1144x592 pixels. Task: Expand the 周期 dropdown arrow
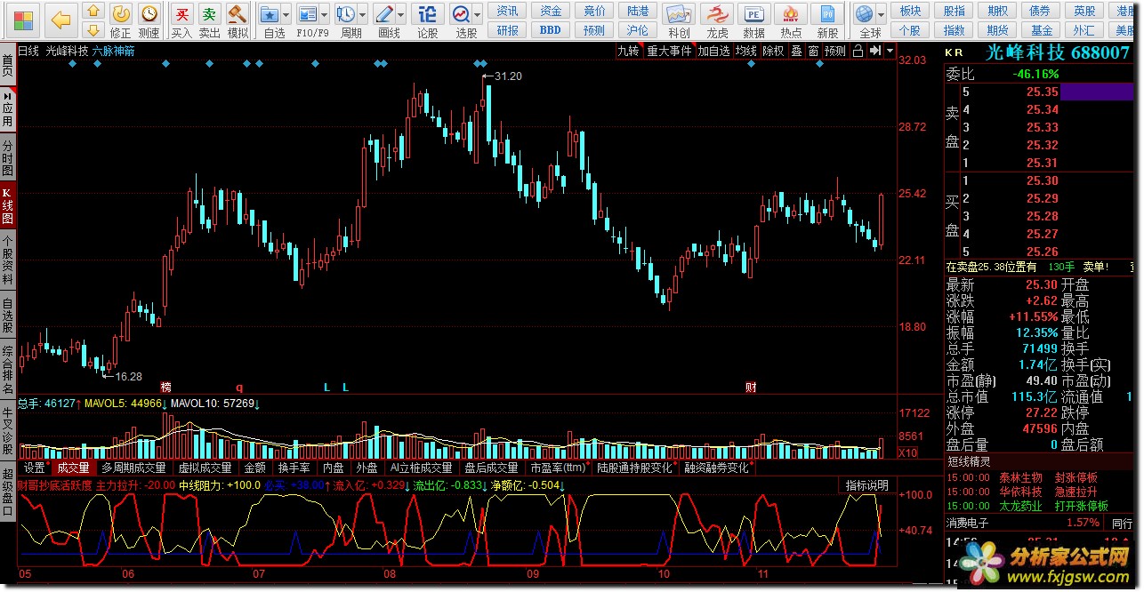[x=362, y=14]
